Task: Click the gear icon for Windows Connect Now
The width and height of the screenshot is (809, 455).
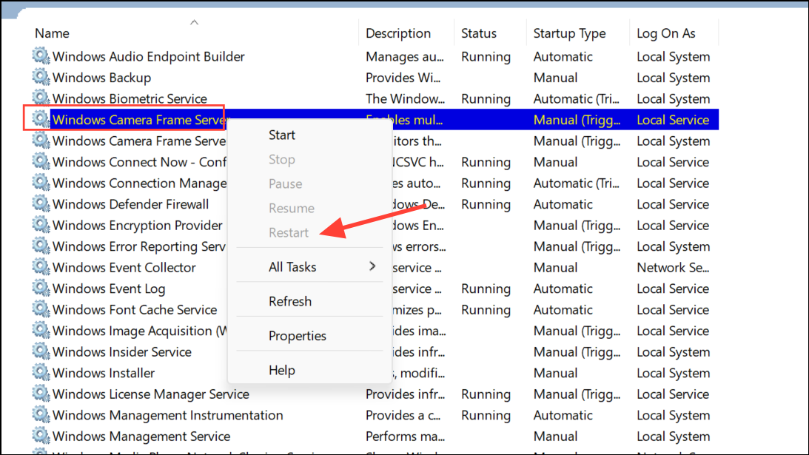Action: 41,161
